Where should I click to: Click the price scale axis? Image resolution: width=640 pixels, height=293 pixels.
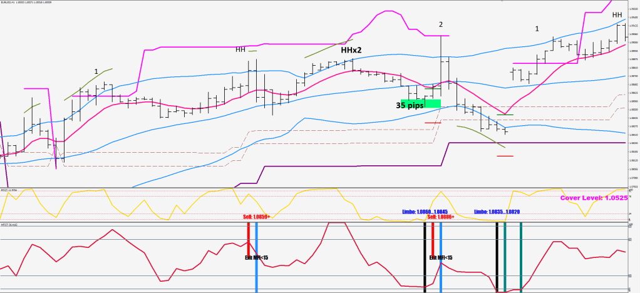[x=632, y=94]
